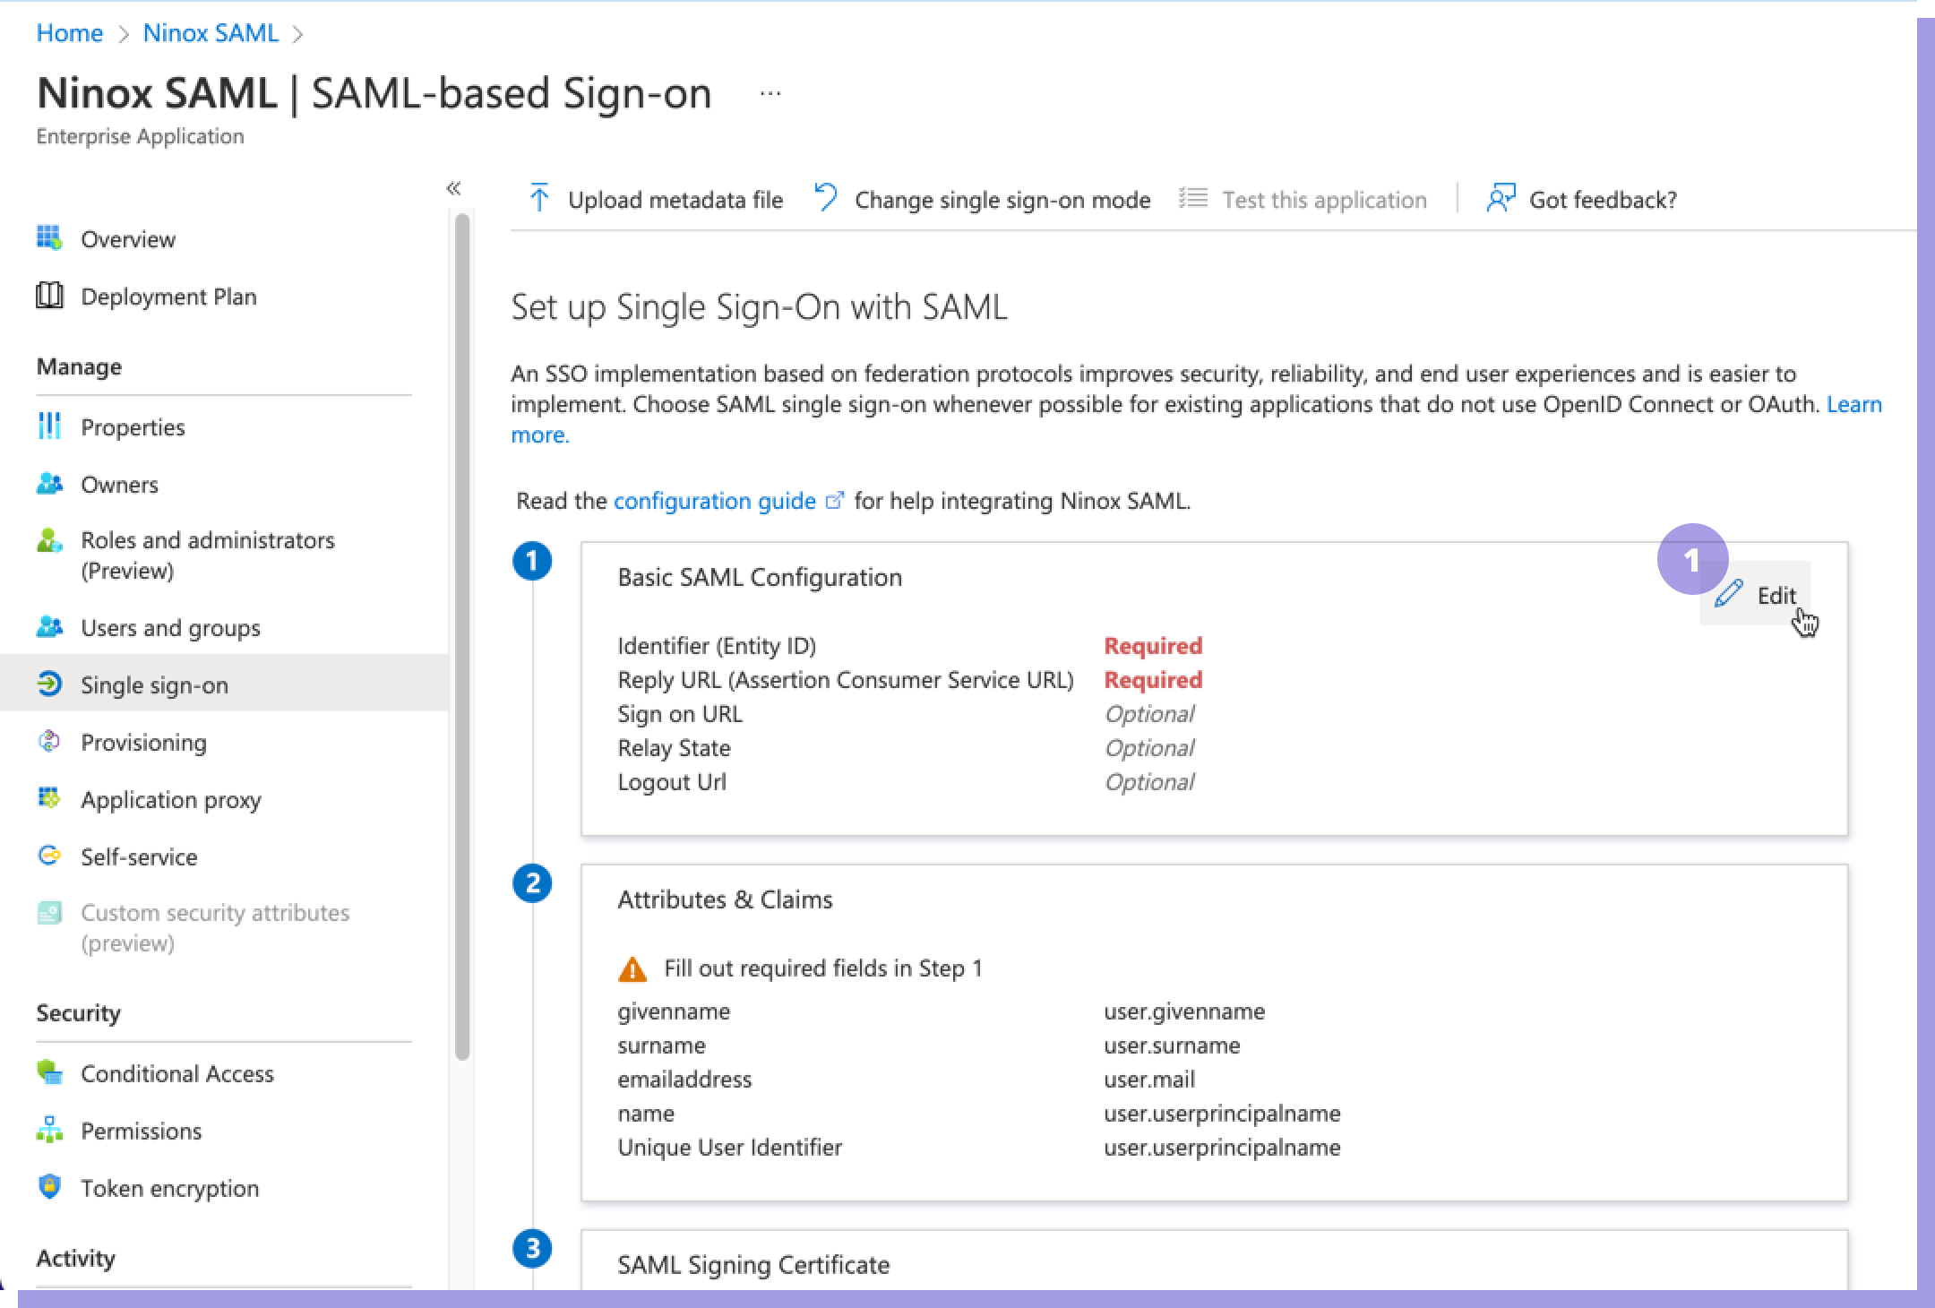This screenshot has height=1308, width=1935.
Task: Click the upload arrow icon
Action: tap(538, 198)
